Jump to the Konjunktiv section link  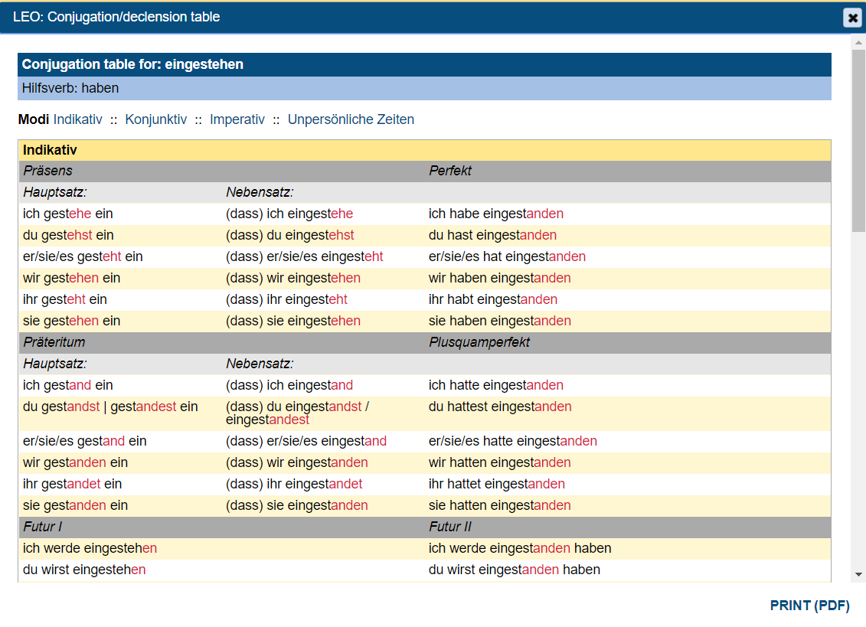(155, 119)
